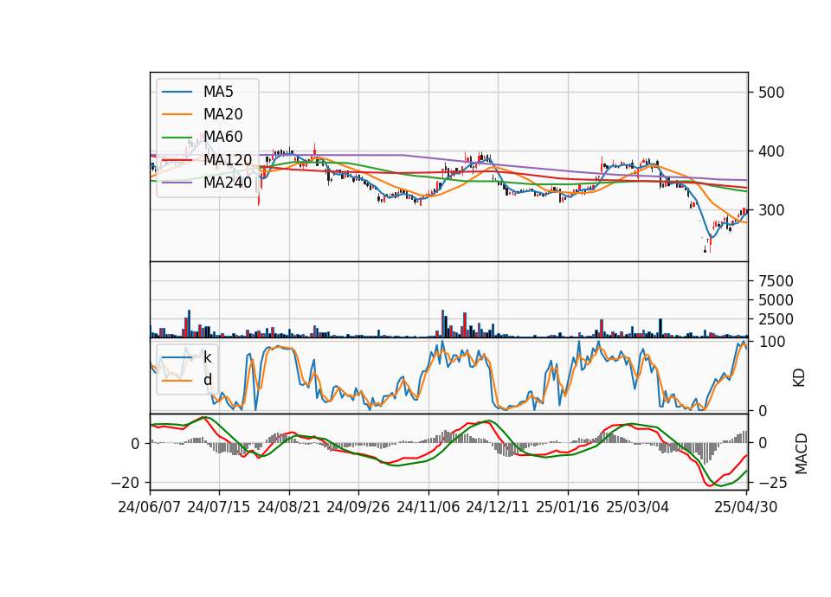Click the 25/01/16 date tick label
The image size is (831, 597).
(568, 507)
